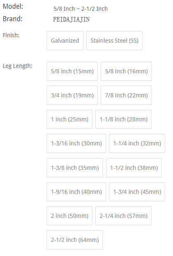Click the Leg Length label
The width and height of the screenshot is (173, 256).
pos(17,66)
